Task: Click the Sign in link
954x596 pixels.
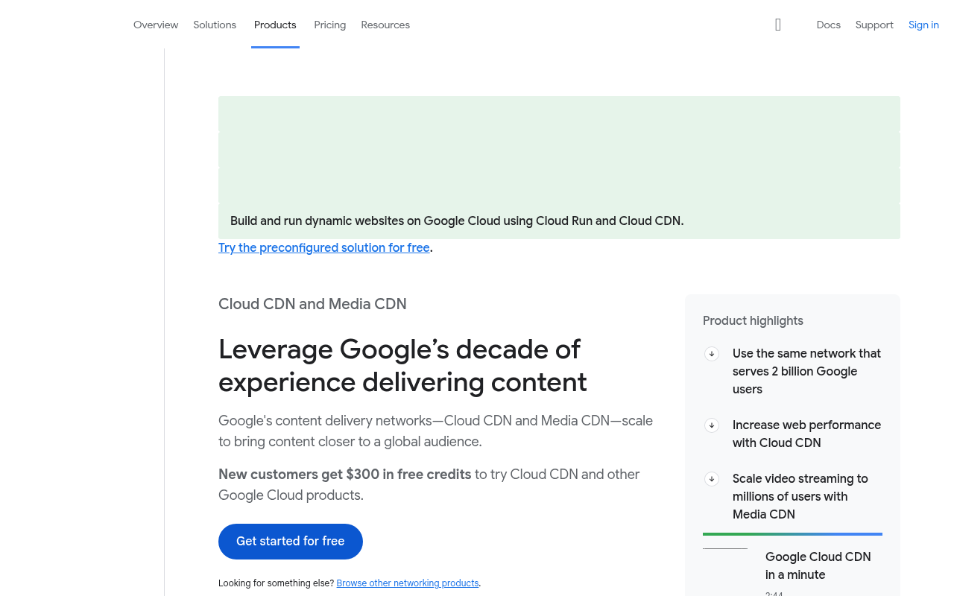Action: pos(923,25)
